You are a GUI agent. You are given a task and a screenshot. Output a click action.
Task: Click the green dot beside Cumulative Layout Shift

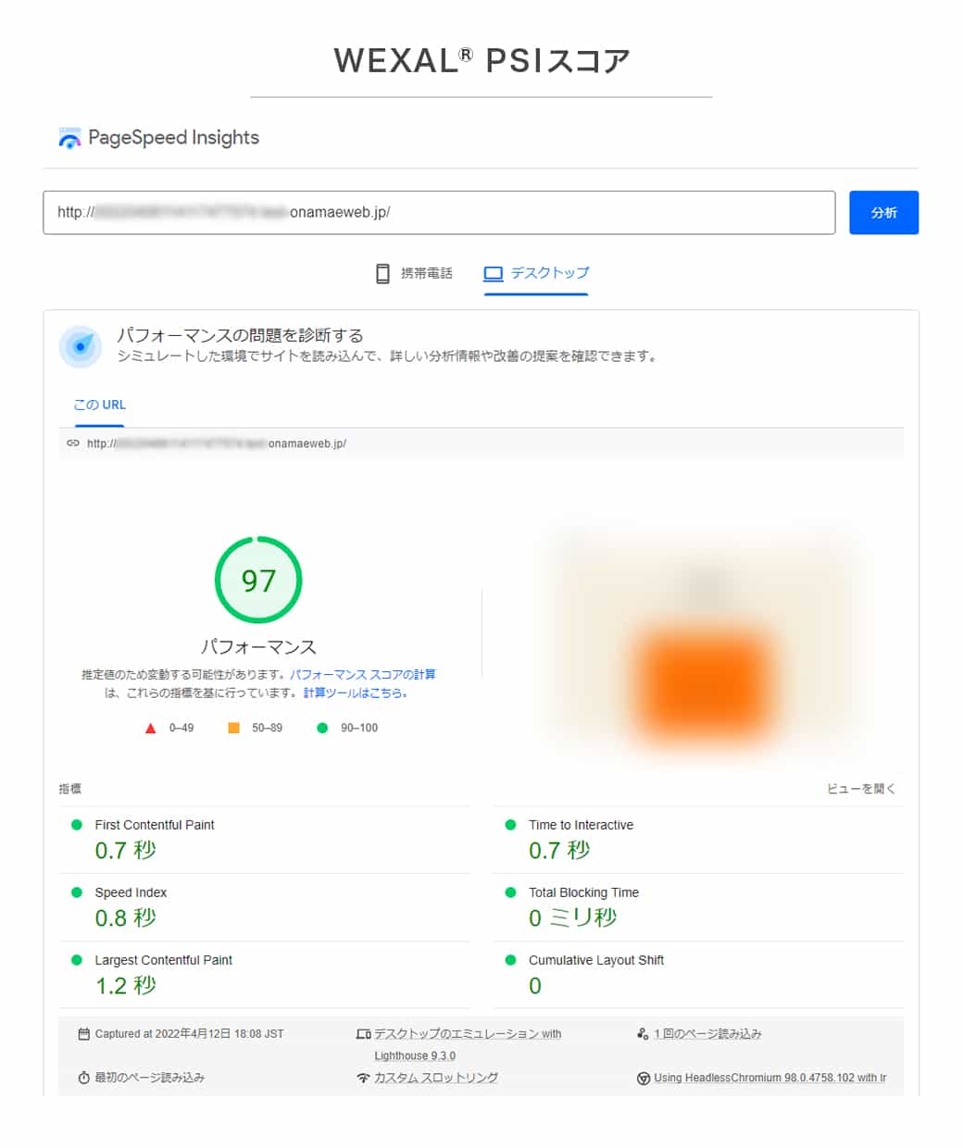(x=510, y=960)
